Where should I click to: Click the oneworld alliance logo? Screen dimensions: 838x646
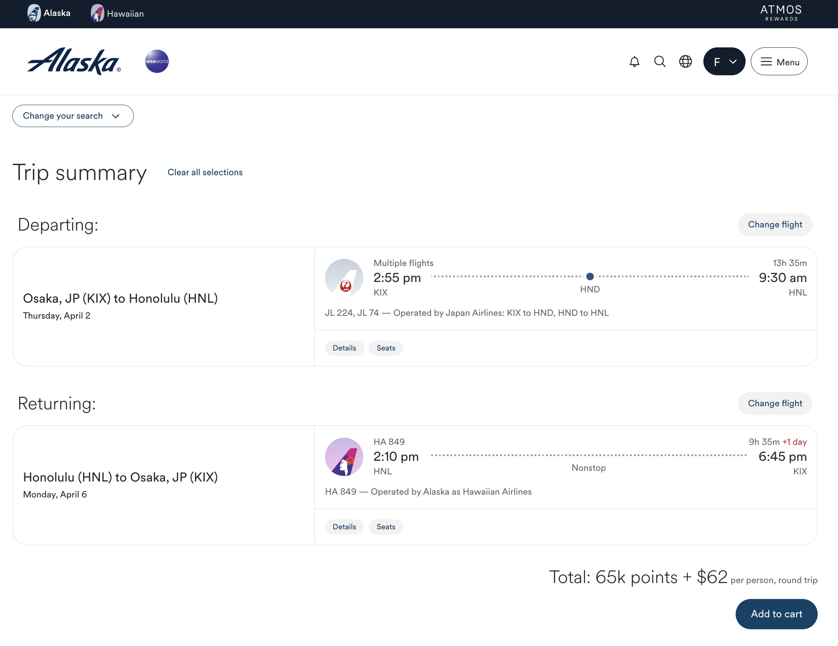click(x=157, y=61)
